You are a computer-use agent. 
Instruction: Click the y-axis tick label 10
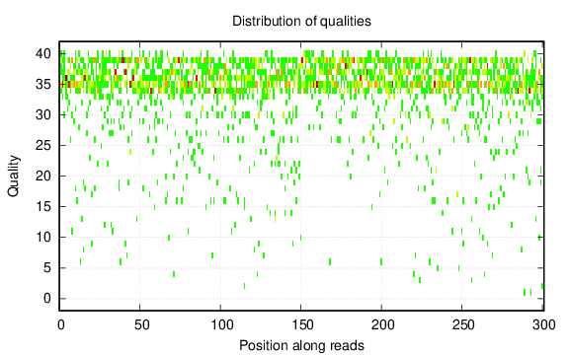click(x=43, y=238)
